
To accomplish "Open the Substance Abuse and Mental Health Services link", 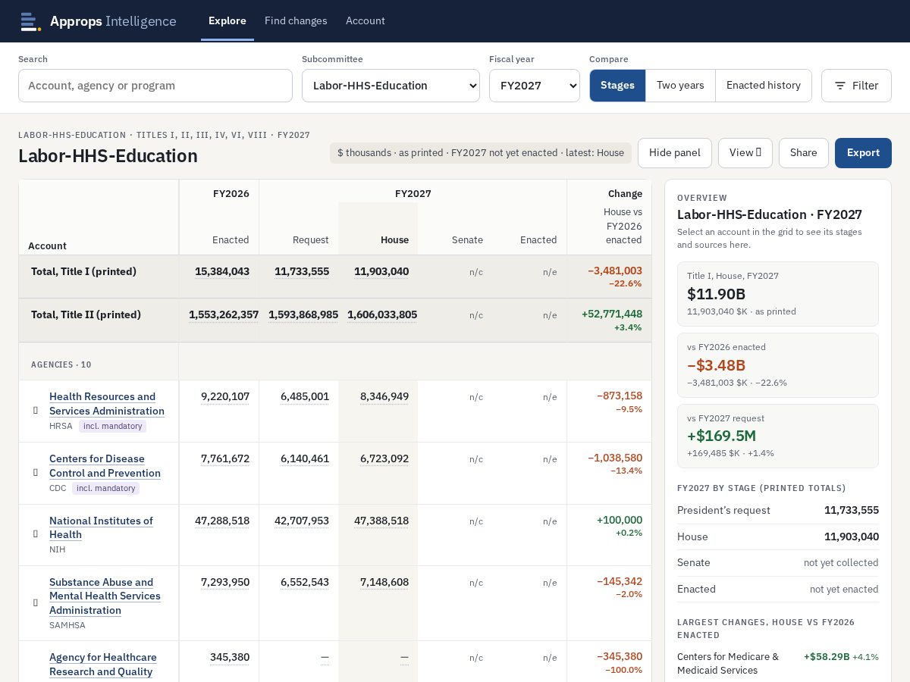I will [x=105, y=596].
